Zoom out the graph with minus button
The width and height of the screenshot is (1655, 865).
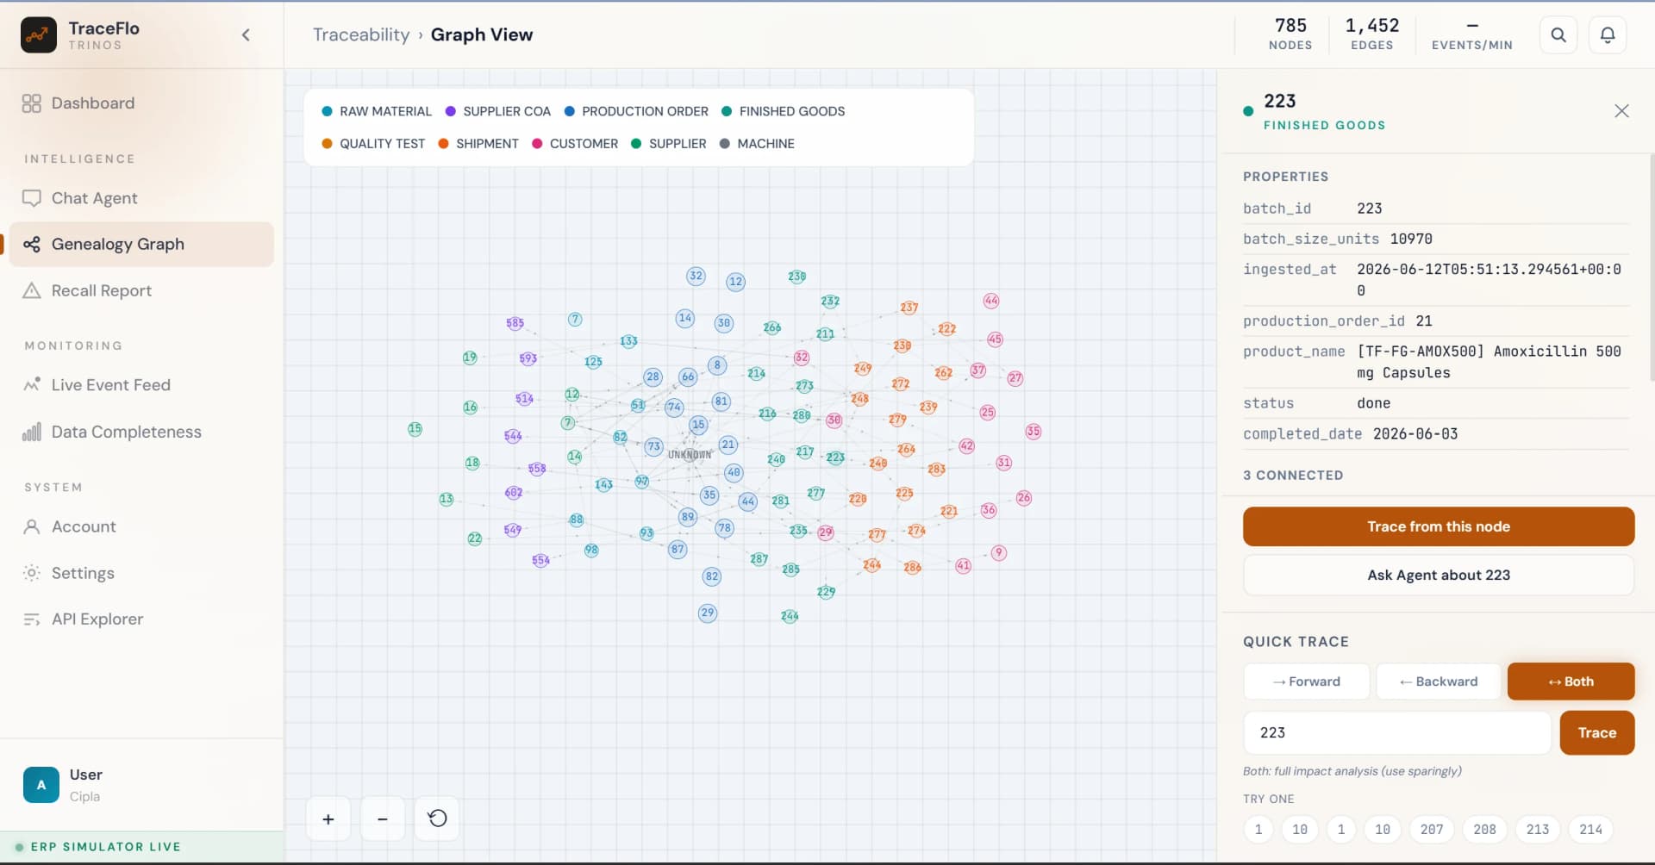(x=383, y=819)
